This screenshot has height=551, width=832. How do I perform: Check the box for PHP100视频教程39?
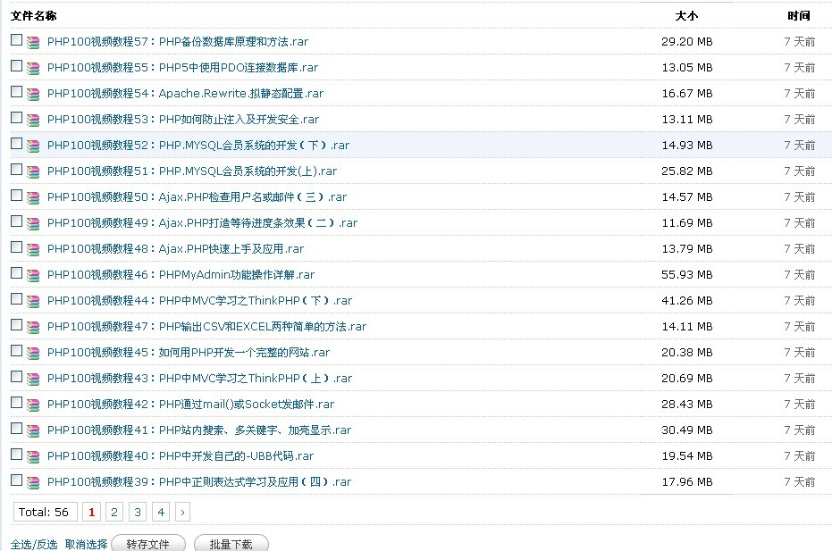[x=16, y=480]
